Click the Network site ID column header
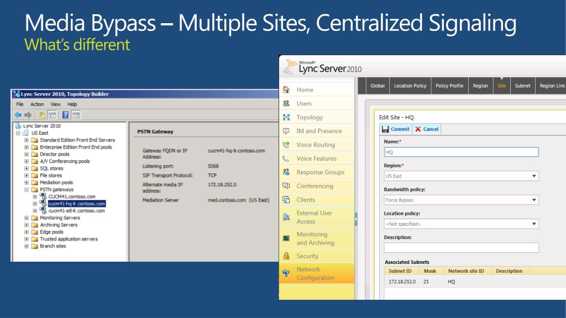Screen dimensions: 566x318 466,271
